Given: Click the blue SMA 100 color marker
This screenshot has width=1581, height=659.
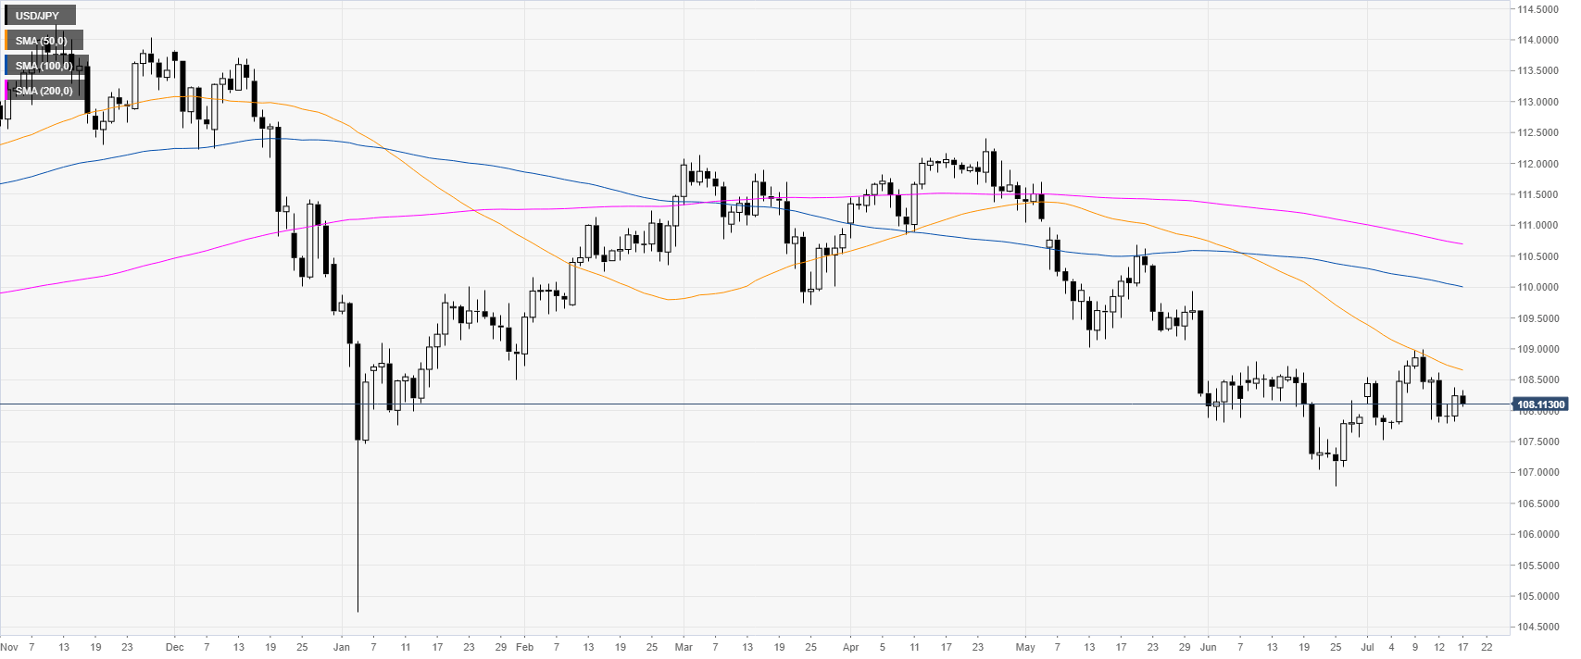Looking at the screenshot, I should [x=6, y=66].
